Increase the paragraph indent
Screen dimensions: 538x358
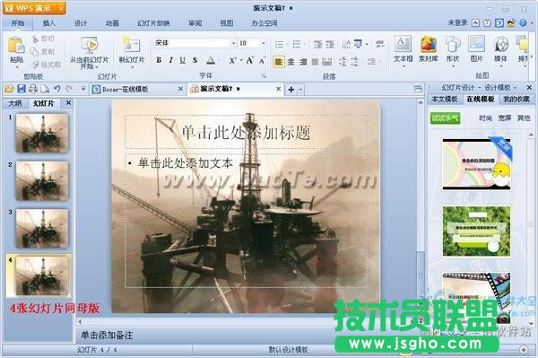click(330, 44)
